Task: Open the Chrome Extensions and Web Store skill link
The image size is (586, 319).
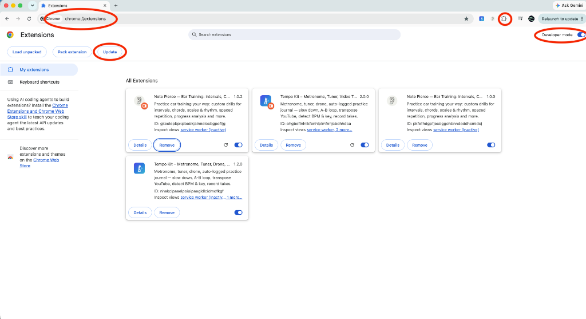Action: click(37, 111)
